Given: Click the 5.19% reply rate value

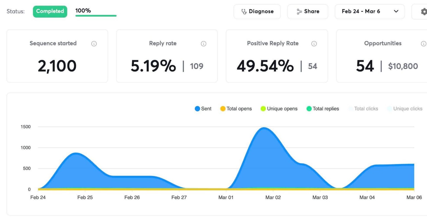Looking at the screenshot, I should pos(153,66).
